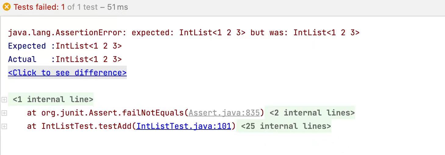
Task: Click the 'Actual' label in the output
Action: 22,59
